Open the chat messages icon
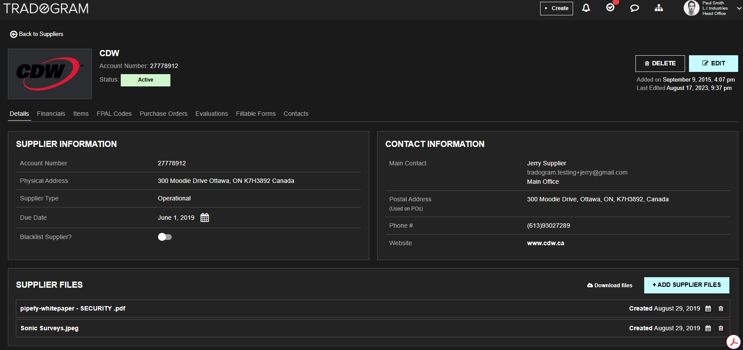This screenshot has height=350, width=743. pyautogui.click(x=635, y=8)
